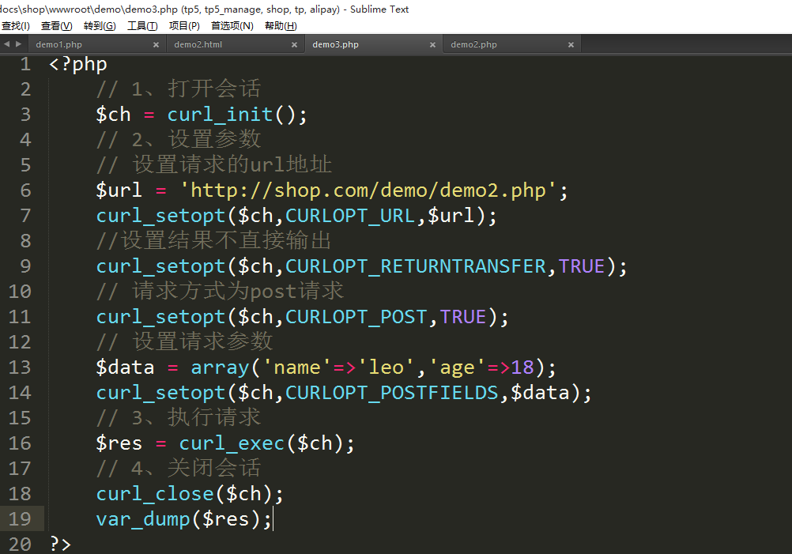Click the left tab scroll arrow
792x554 pixels.
tap(7, 44)
